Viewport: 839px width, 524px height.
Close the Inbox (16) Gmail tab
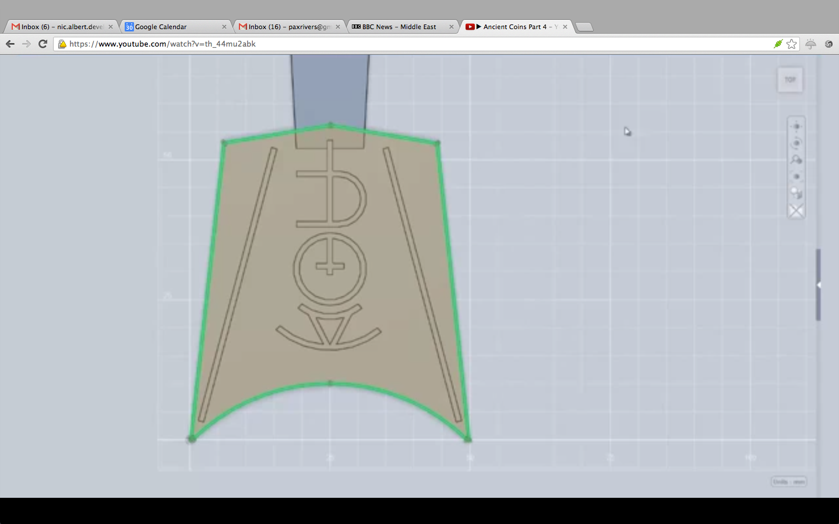coord(337,27)
